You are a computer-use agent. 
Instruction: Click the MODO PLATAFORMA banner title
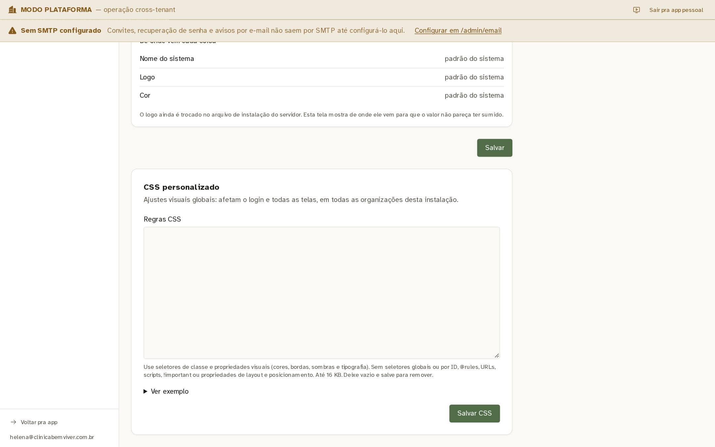(x=56, y=10)
